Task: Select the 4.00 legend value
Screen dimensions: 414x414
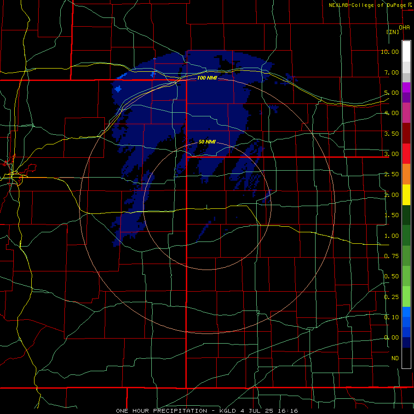Action: tap(391, 113)
